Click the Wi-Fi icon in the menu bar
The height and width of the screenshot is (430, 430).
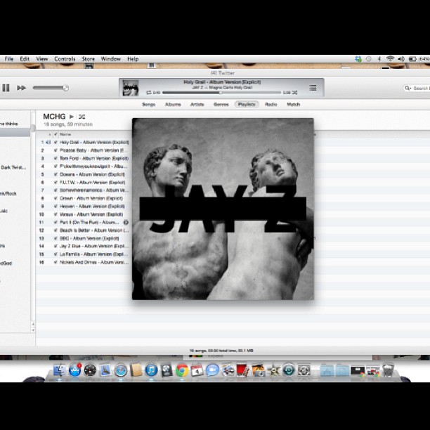coord(390,59)
